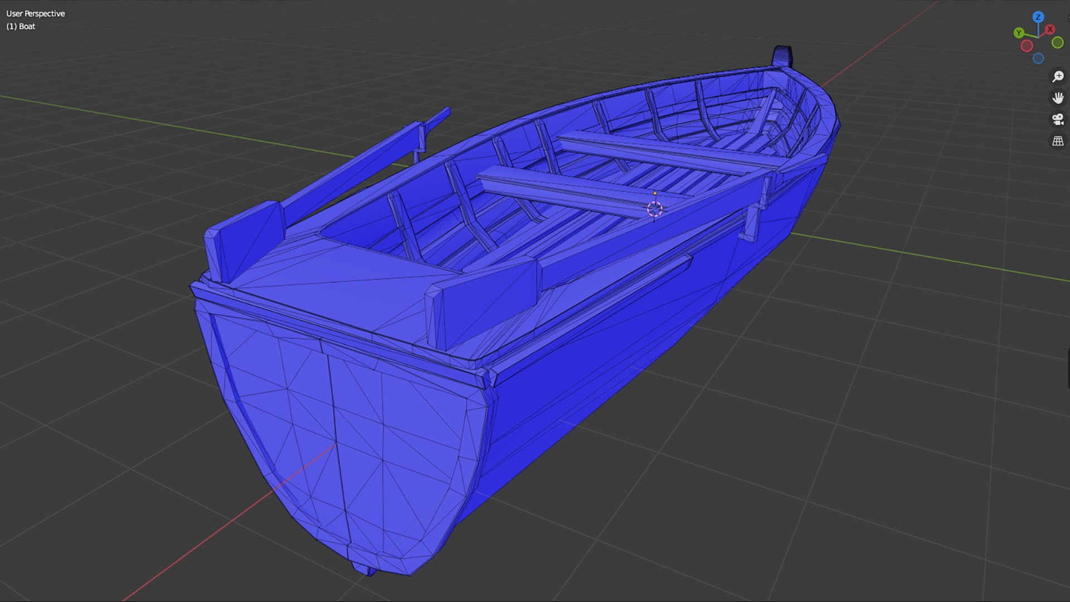This screenshot has width=1070, height=602.
Task: Click the negative X red ring on gizmo
Action: coord(1027,46)
